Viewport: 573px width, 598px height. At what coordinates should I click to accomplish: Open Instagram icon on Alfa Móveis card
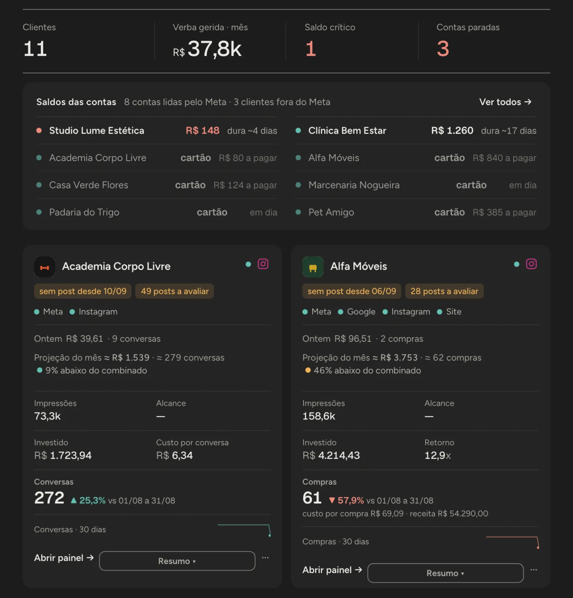531,264
